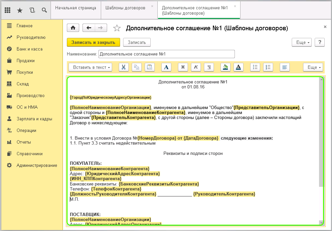Paste from clipboard icon
The width and height of the screenshot is (332, 231).
149,67
